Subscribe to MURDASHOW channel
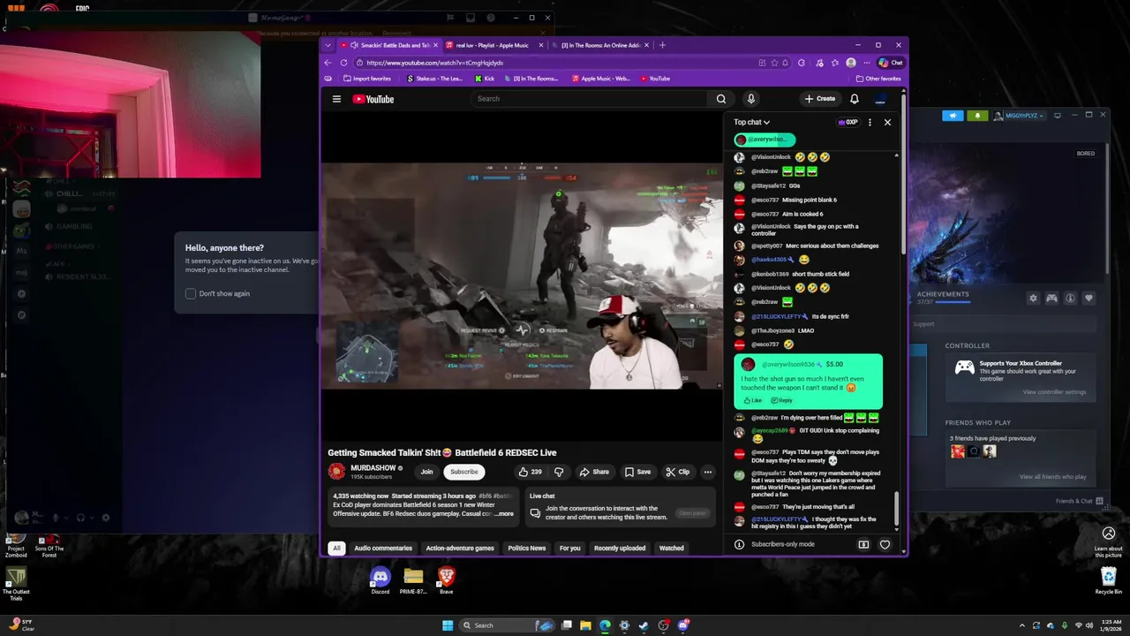 (x=463, y=472)
